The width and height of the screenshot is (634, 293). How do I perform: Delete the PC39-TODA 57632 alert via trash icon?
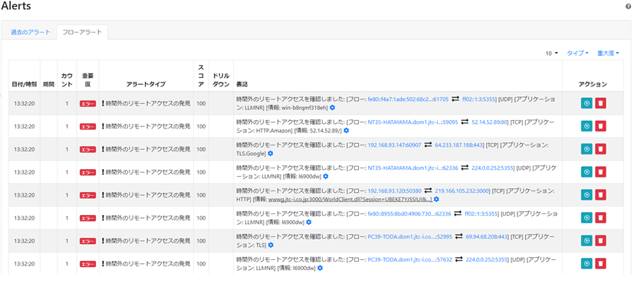tap(600, 263)
